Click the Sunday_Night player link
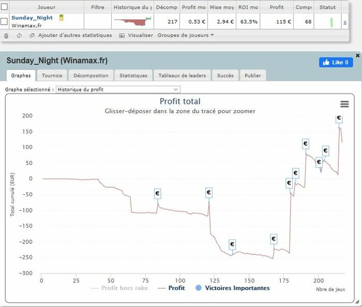This screenshot has width=362, height=307. click(x=32, y=18)
